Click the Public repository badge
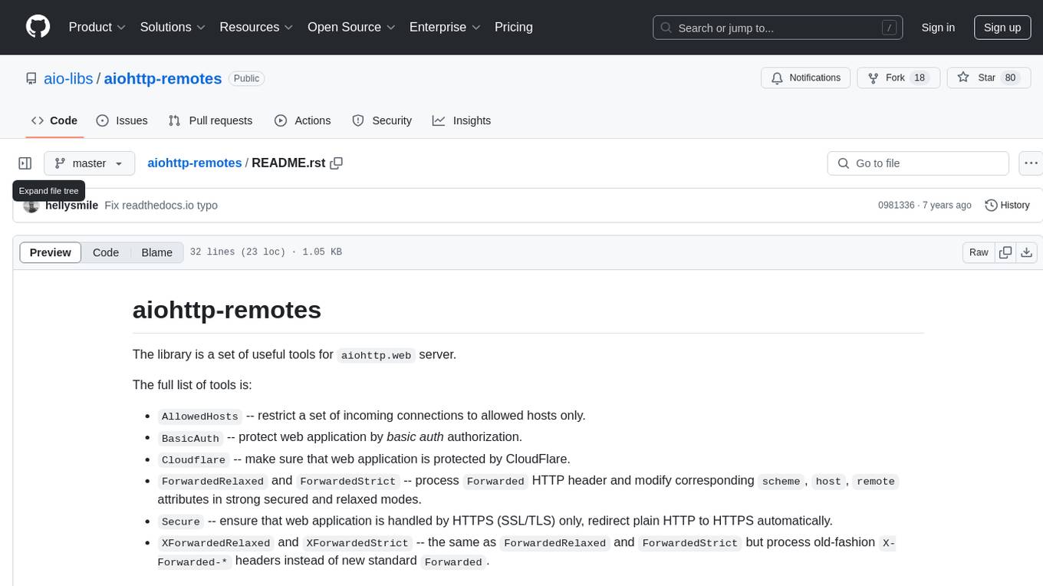 (247, 78)
